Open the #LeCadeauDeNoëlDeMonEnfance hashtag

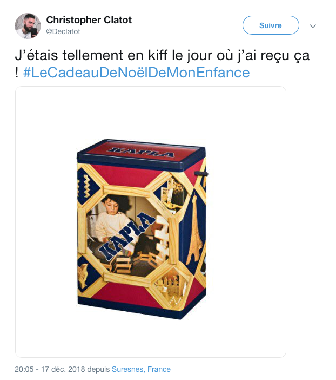(136, 73)
